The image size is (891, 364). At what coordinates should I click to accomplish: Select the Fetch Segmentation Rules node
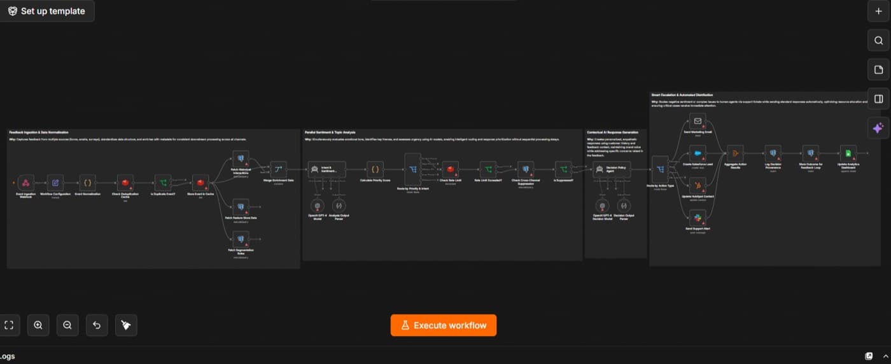click(x=241, y=239)
